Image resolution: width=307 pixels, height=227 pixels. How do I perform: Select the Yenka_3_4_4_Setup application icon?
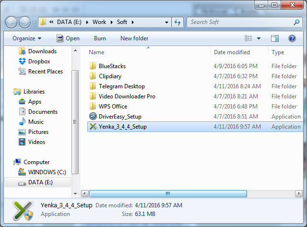tap(93, 127)
